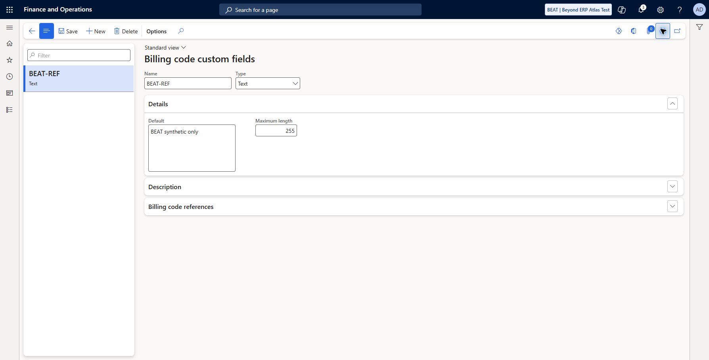The width and height of the screenshot is (709, 360).
Task: Click the back arrow button
Action: coord(32,31)
